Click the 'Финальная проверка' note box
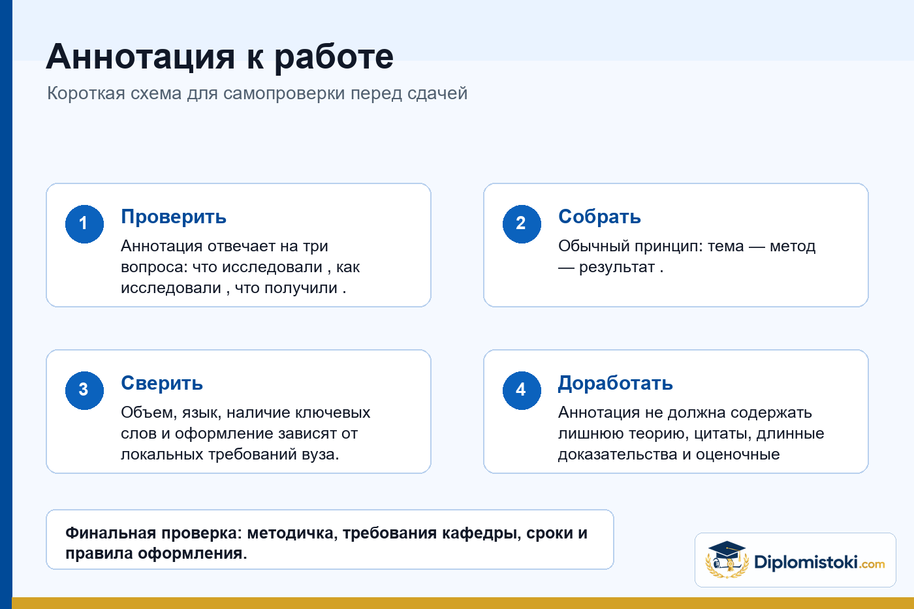914x609 pixels. coord(330,539)
